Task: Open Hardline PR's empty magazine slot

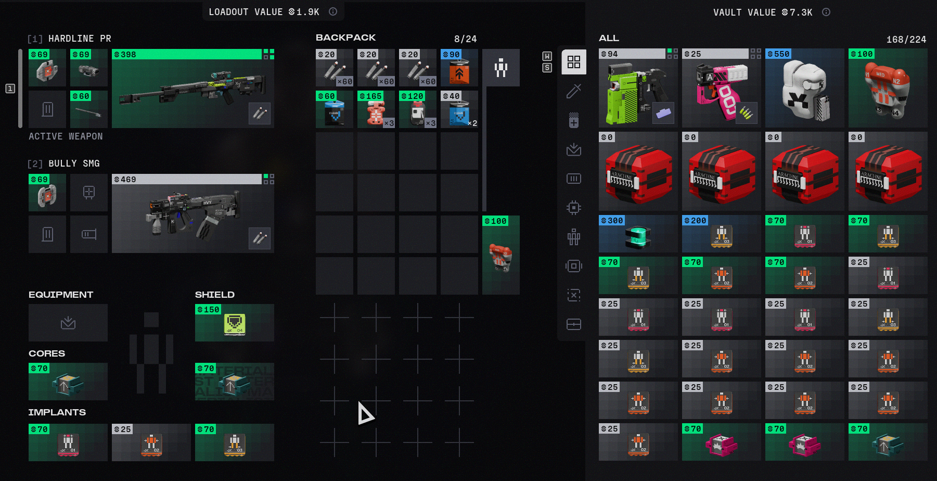Action: [x=47, y=109]
